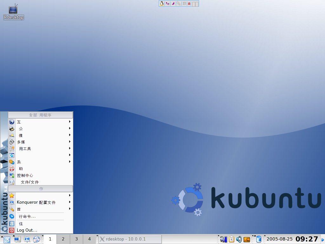Click the blue cylinder storage icon
This screenshot has height=244, width=325.
259,240
